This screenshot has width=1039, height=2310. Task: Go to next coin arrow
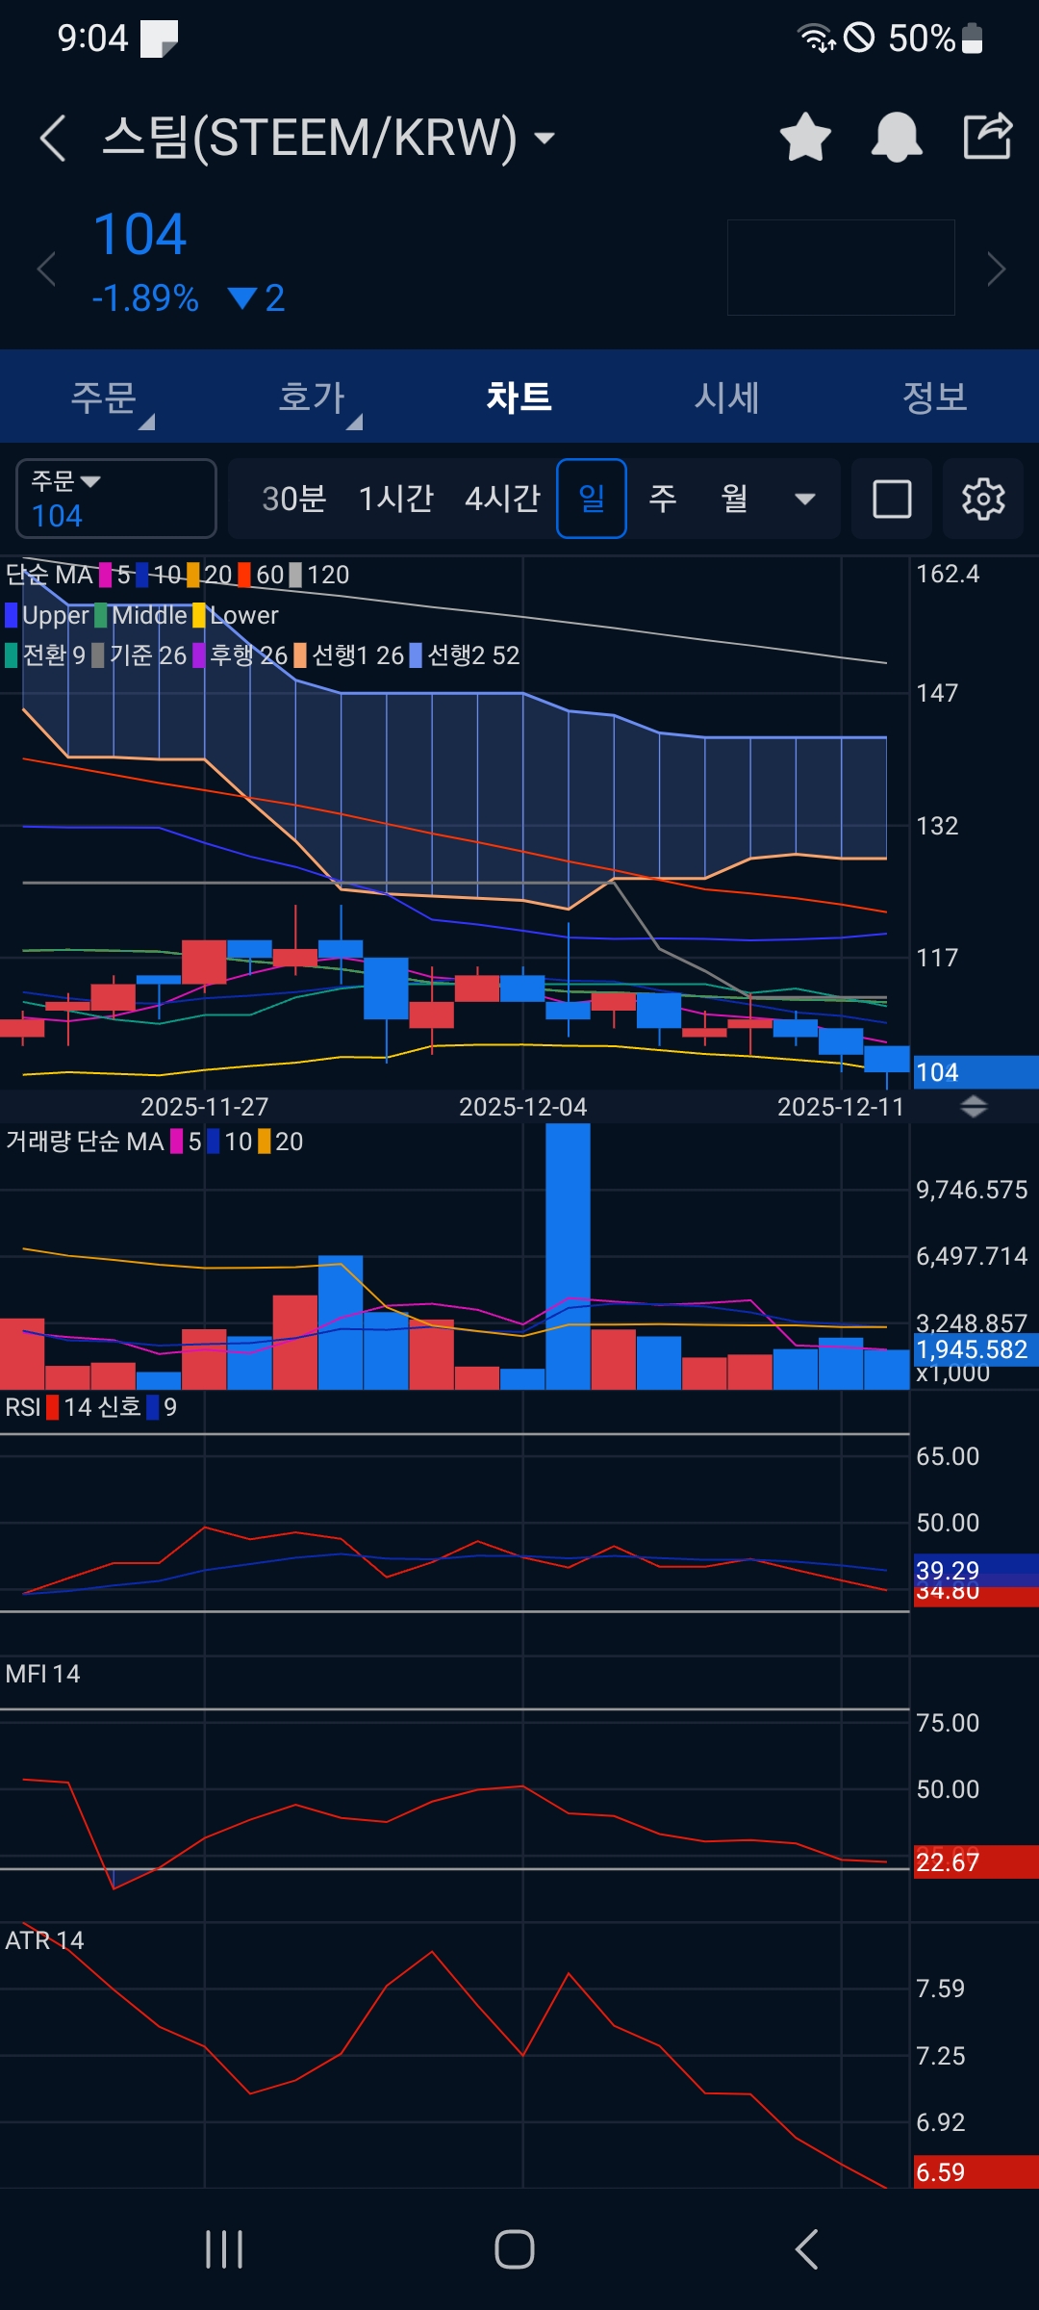click(997, 269)
